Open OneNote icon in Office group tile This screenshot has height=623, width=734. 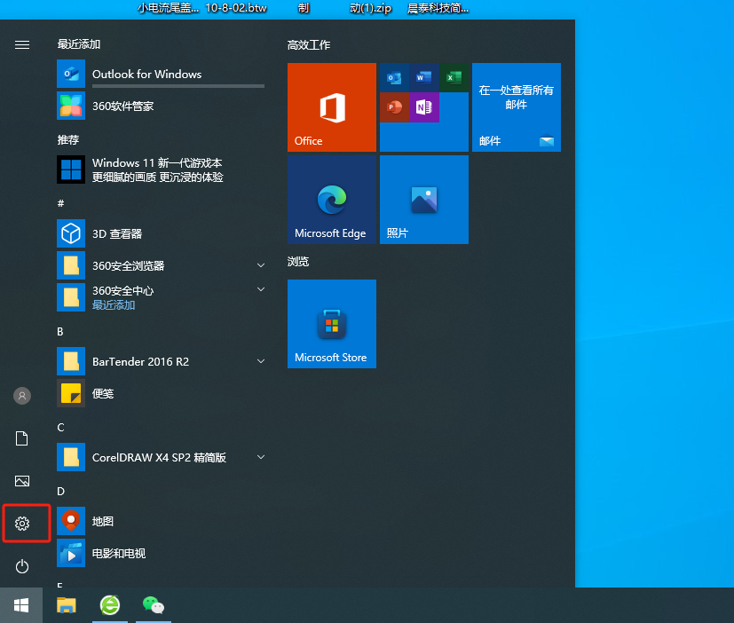pos(423,107)
